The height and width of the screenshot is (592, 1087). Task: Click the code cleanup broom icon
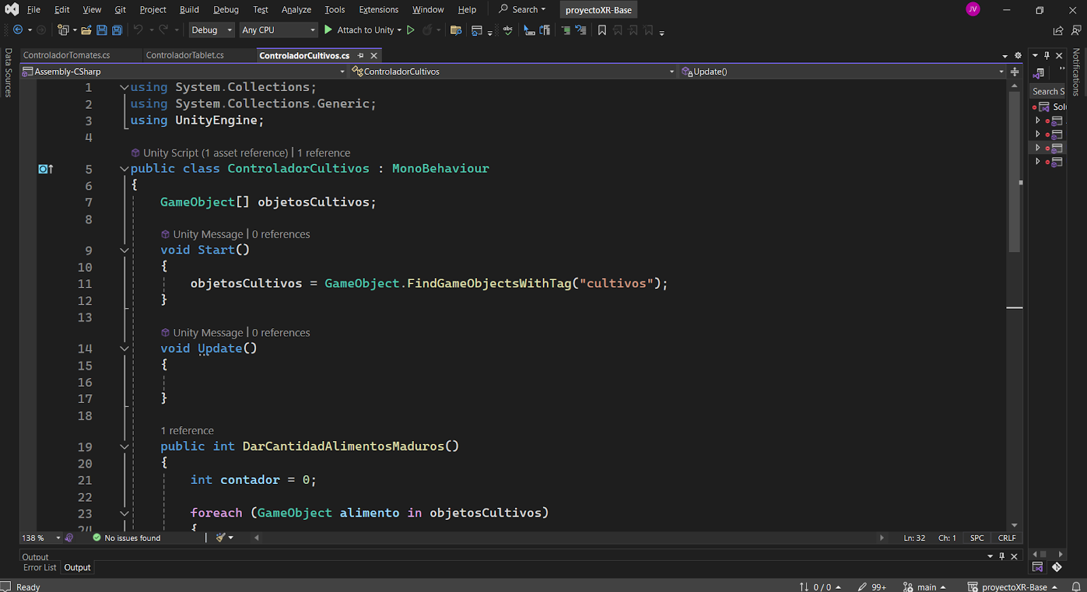pos(221,538)
